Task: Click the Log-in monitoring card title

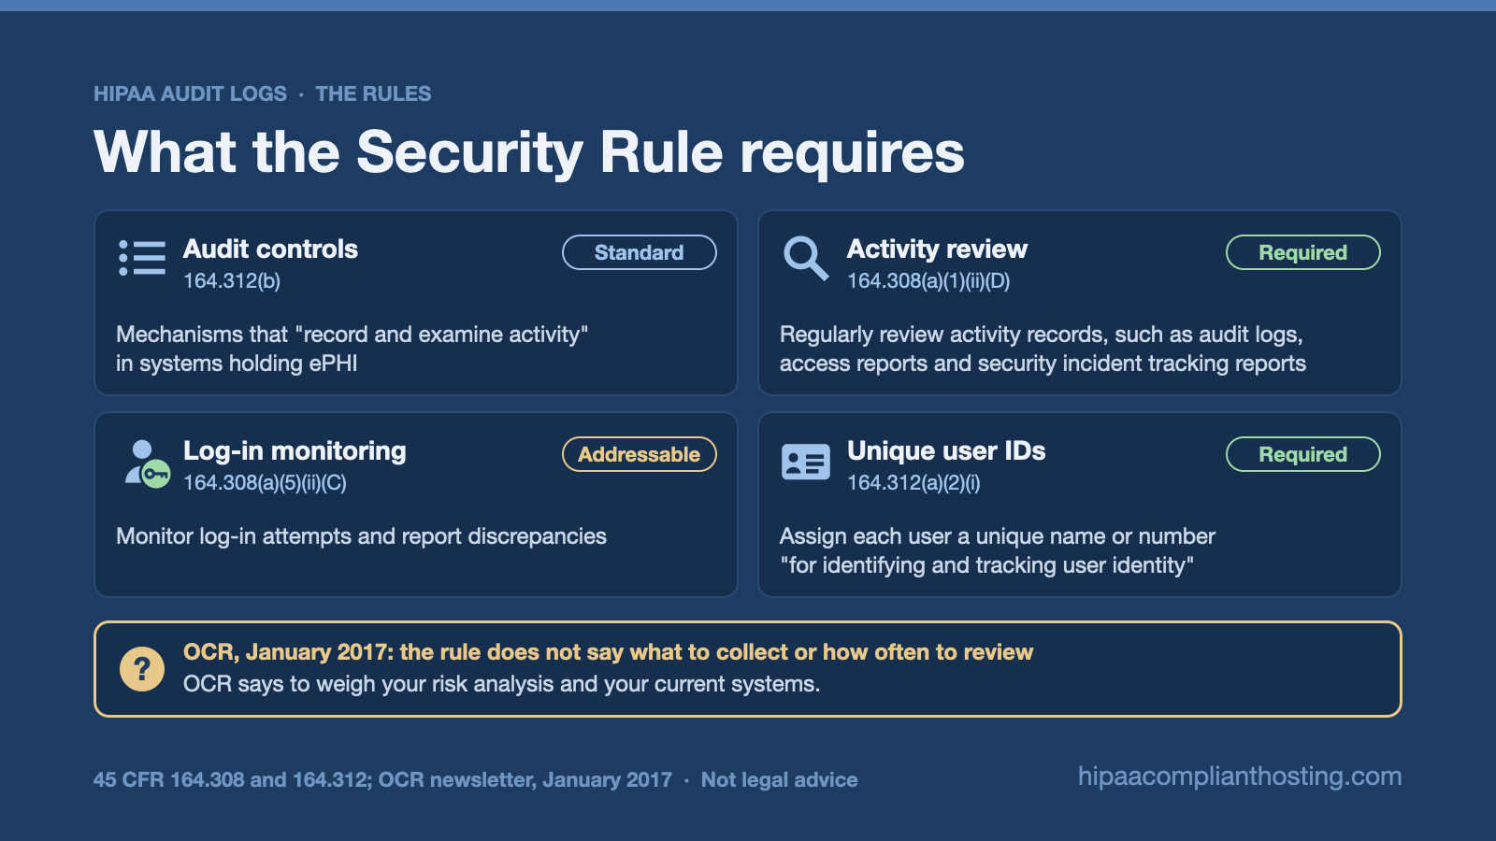Action: pyautogui.click(x=295, y=451)
